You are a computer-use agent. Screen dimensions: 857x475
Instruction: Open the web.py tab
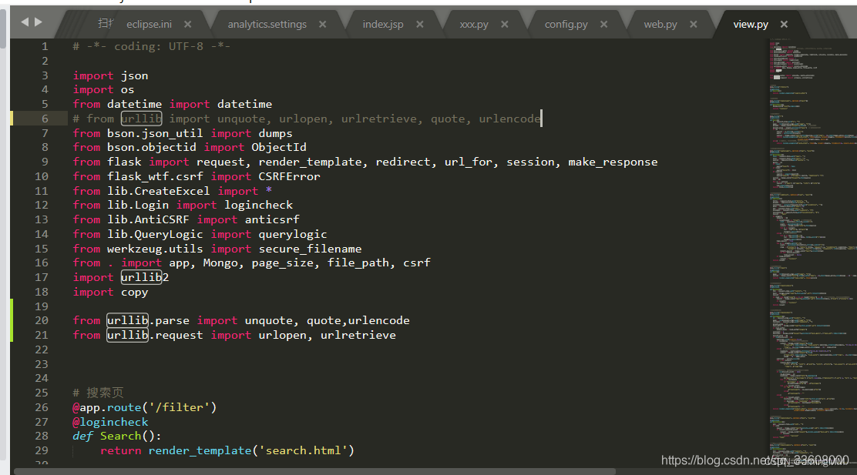coord(660,24)
